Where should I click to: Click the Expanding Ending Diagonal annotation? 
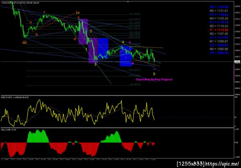pyautogui.click(x=154, y=80)
